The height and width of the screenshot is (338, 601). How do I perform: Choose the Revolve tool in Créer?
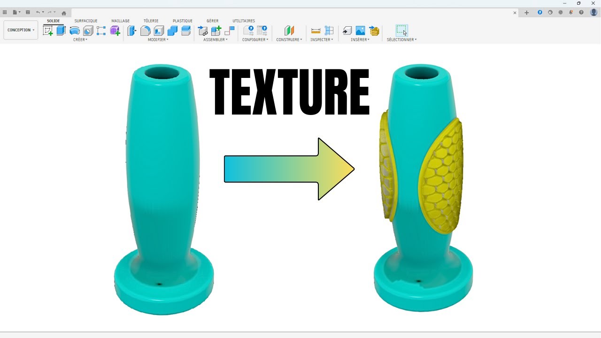(74, 31)
